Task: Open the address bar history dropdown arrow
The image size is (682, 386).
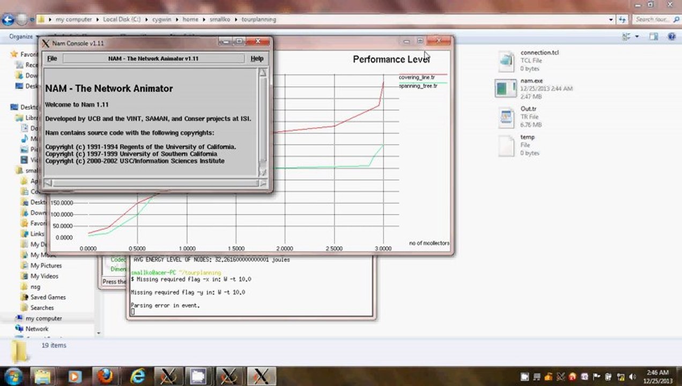Action: pos(611,19)
